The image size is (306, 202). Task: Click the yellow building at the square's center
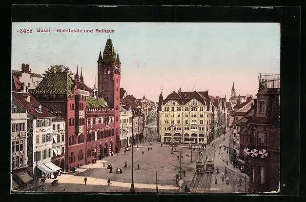point(185,118)
